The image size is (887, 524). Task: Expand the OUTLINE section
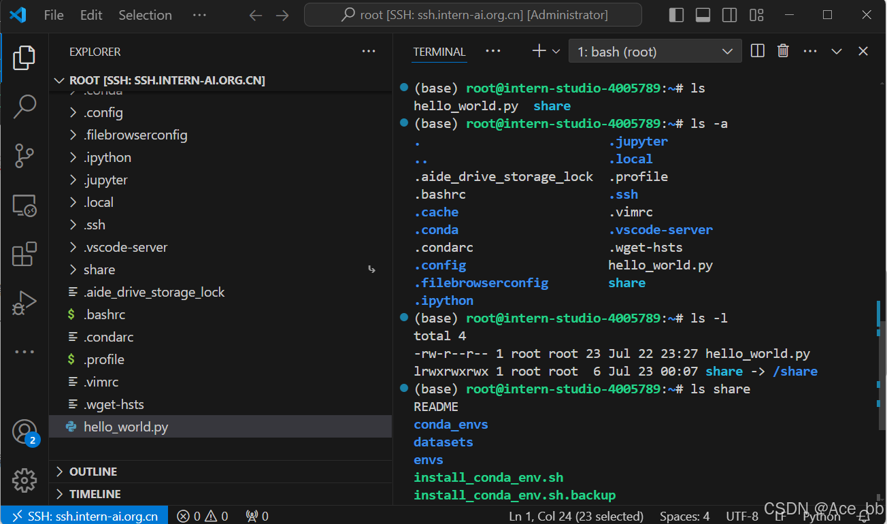[221, 472]
